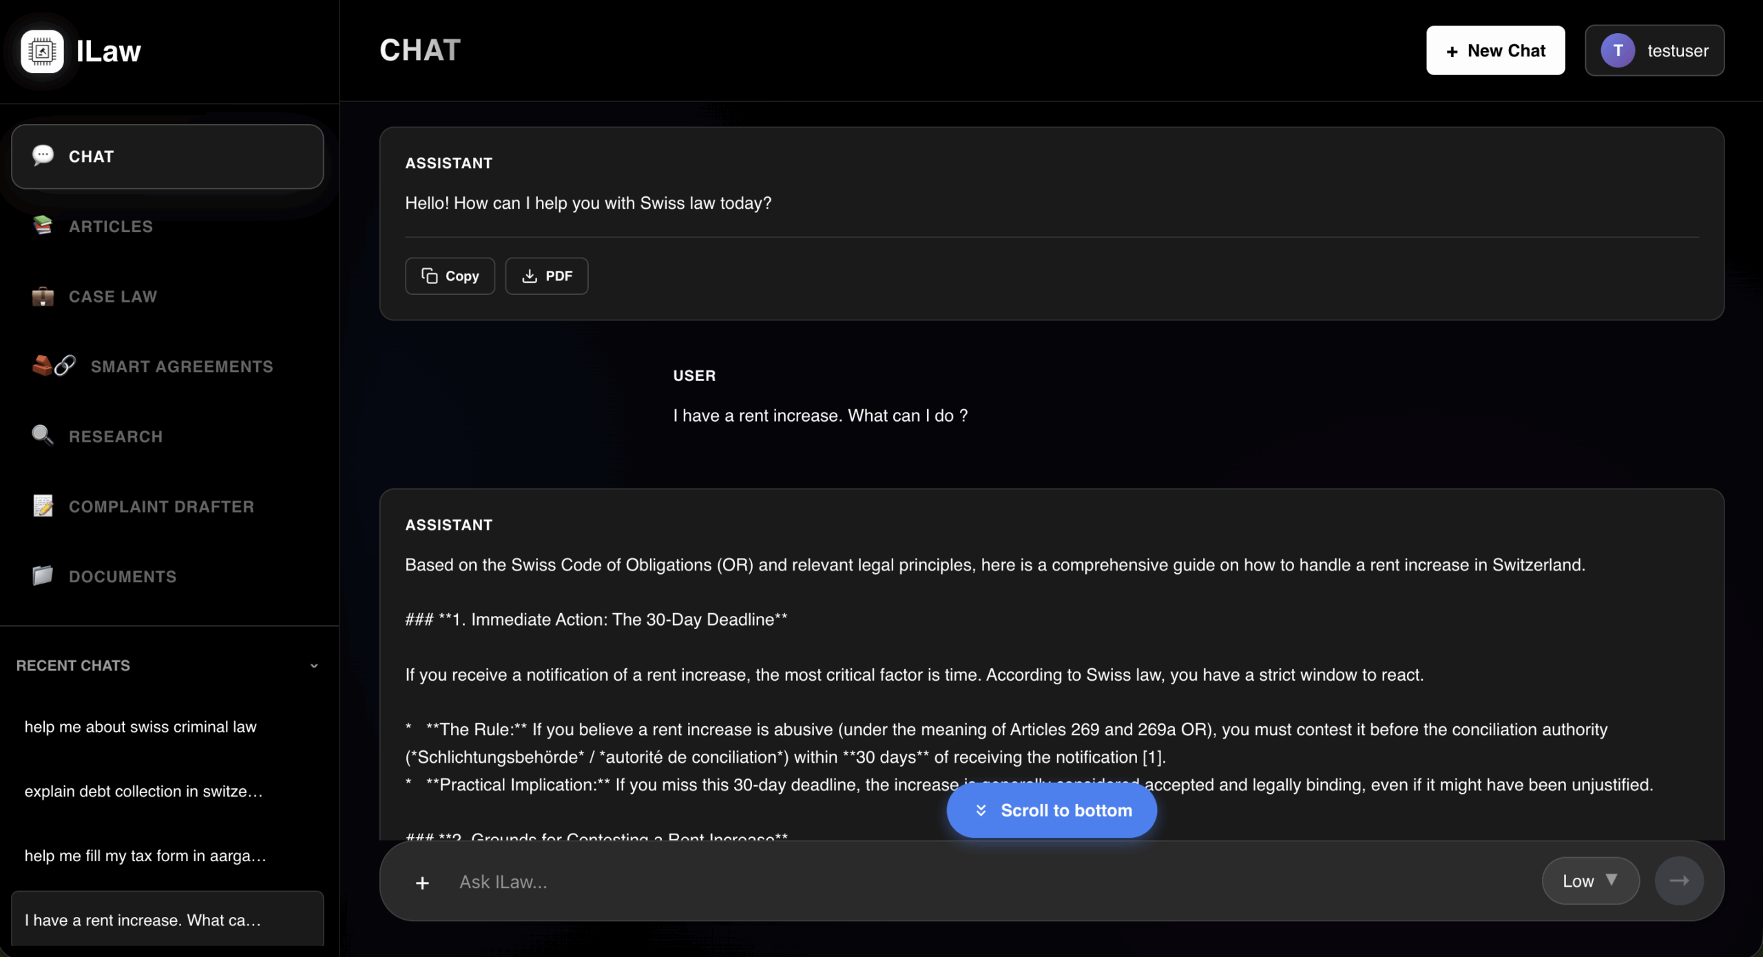Click the purple T user avatar

[1618, 51]
